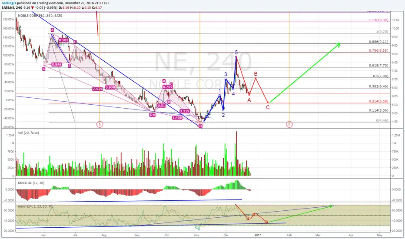This screenshot has width=405, height=239.
Task: Click the 0.51 harmonic ratio tag
Action: (161, 106)
